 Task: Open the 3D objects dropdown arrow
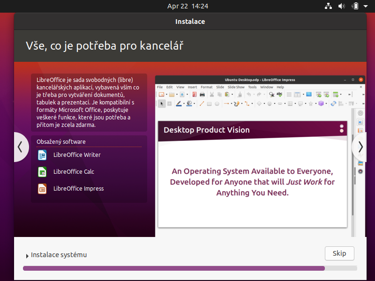coord(326,104)
